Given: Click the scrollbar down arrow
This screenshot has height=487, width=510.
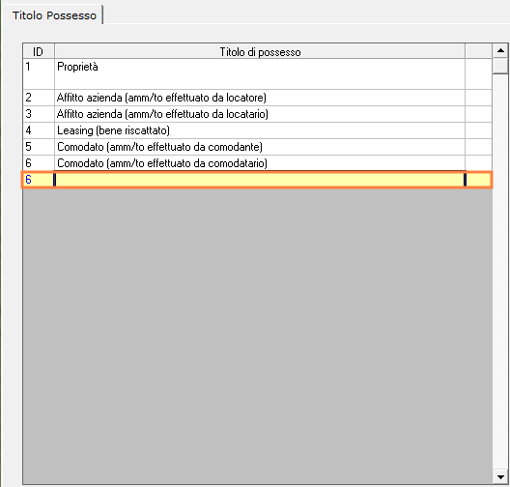Looking at the screenshot, I should point(500,477).
